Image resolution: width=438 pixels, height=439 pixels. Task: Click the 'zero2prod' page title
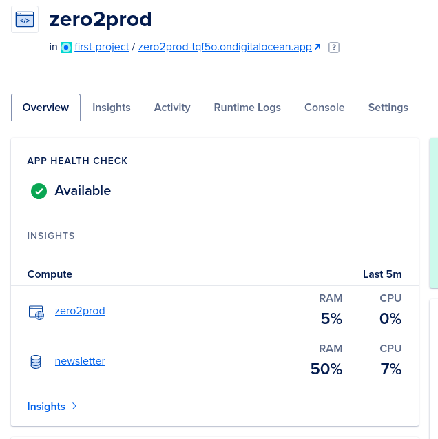pyautogui.click(x=101, y=19)
